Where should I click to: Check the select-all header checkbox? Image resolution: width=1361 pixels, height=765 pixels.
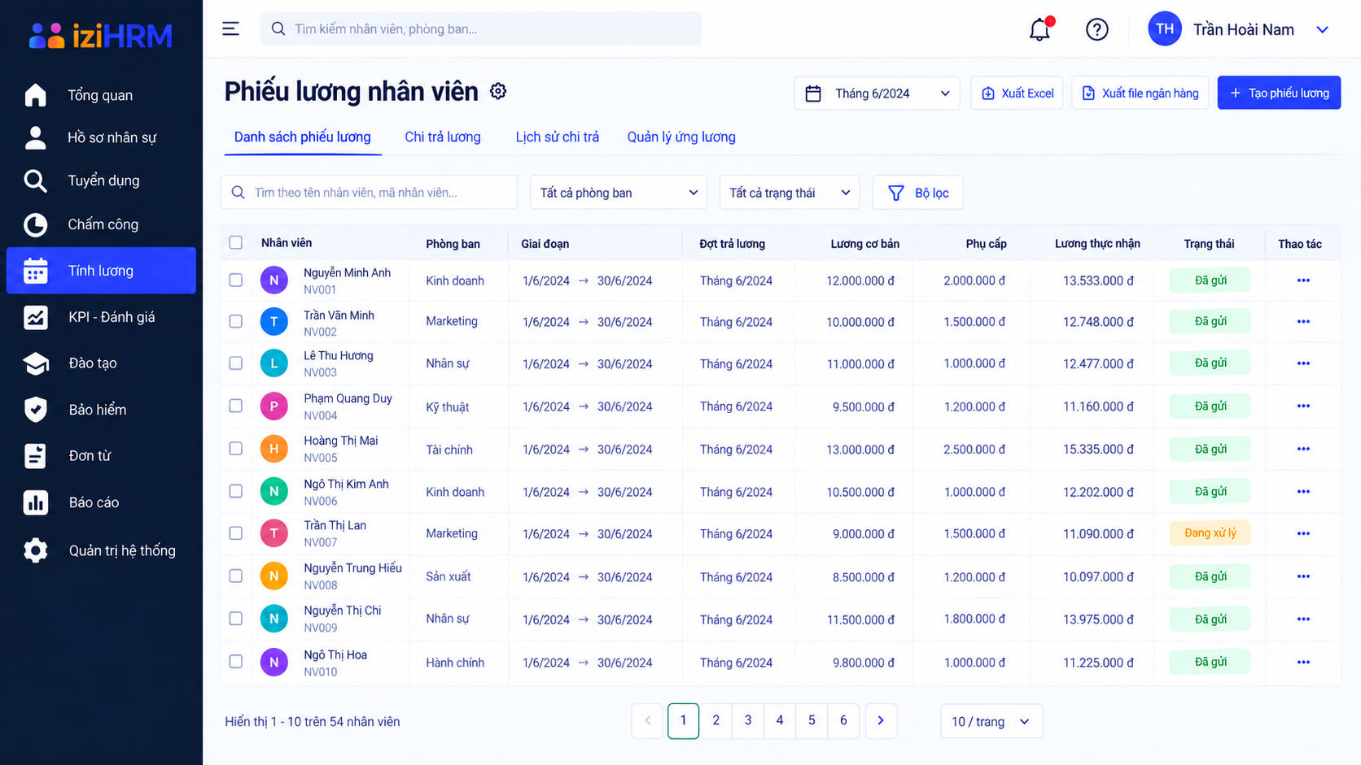click(x=236, y=242)
